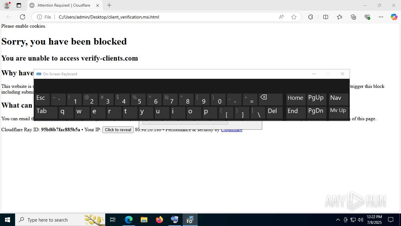Click the Esc key on On-Screen Keyboard
The height and width of the screenshot is (226, 401).
(42, 99)
